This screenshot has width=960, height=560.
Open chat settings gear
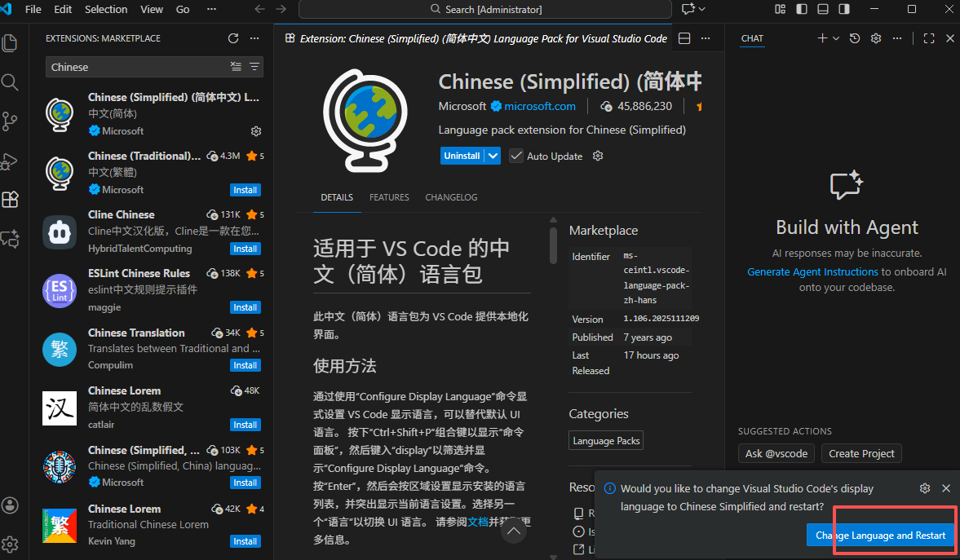tap(876, 38)
